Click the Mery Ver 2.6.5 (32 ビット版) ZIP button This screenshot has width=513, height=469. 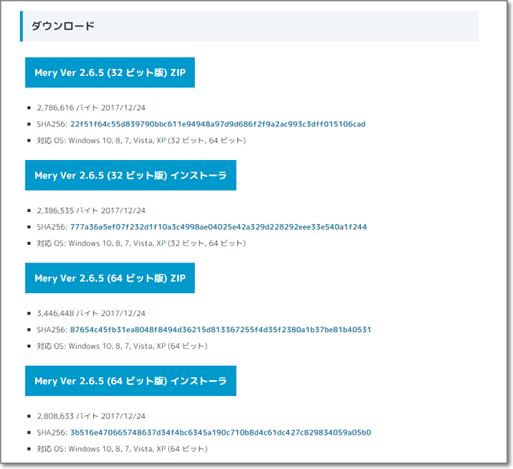[110, 72]
